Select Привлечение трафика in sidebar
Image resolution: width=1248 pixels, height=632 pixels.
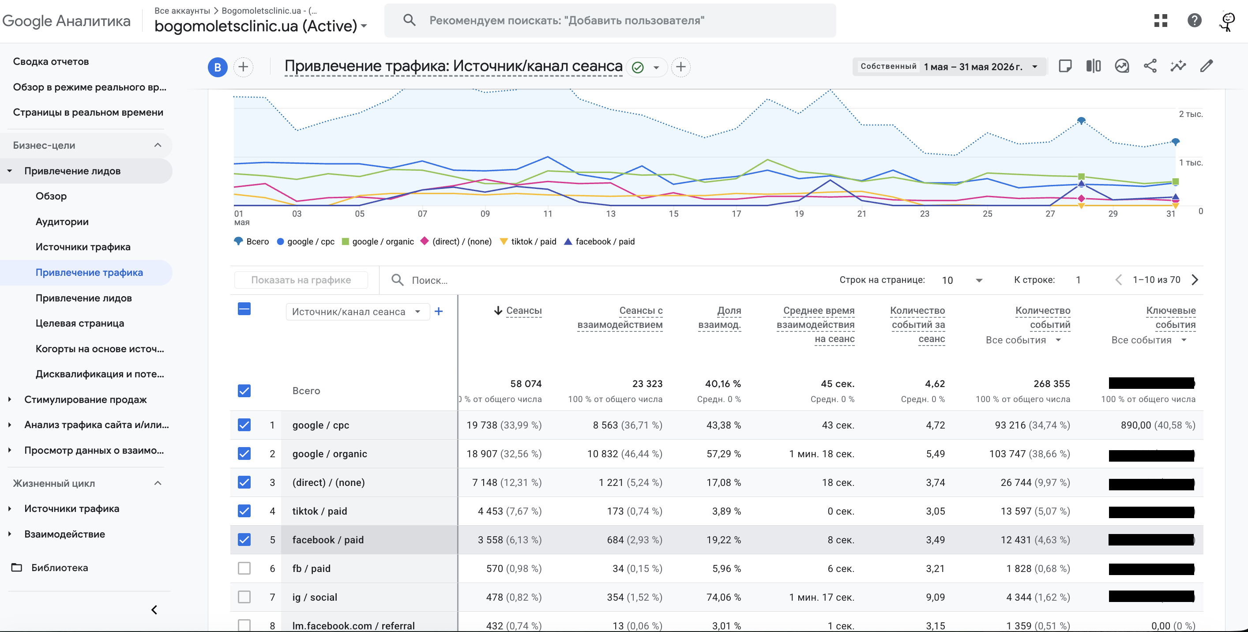[x=89, y=272]
